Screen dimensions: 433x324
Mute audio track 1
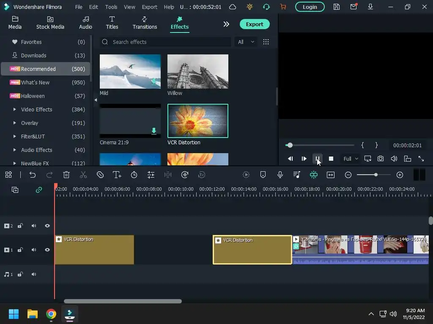pos(34,274)
